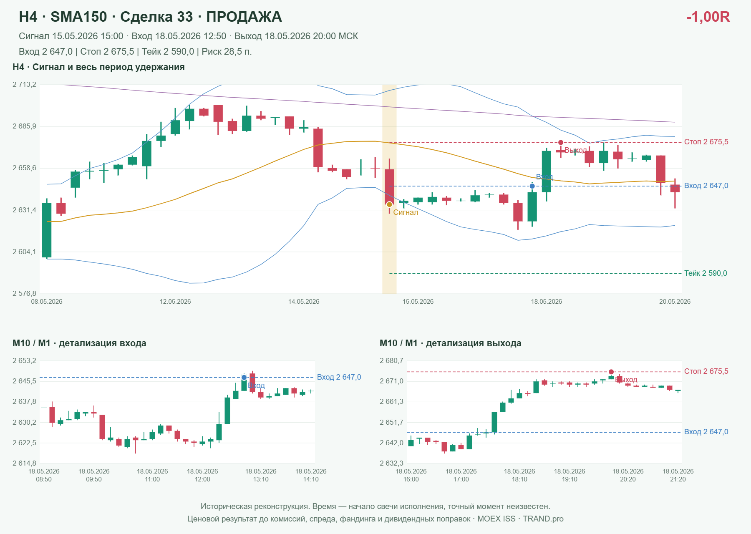Click the 13:10 time label in entry detail
The image size is (751, 534).
coord(261,479)
